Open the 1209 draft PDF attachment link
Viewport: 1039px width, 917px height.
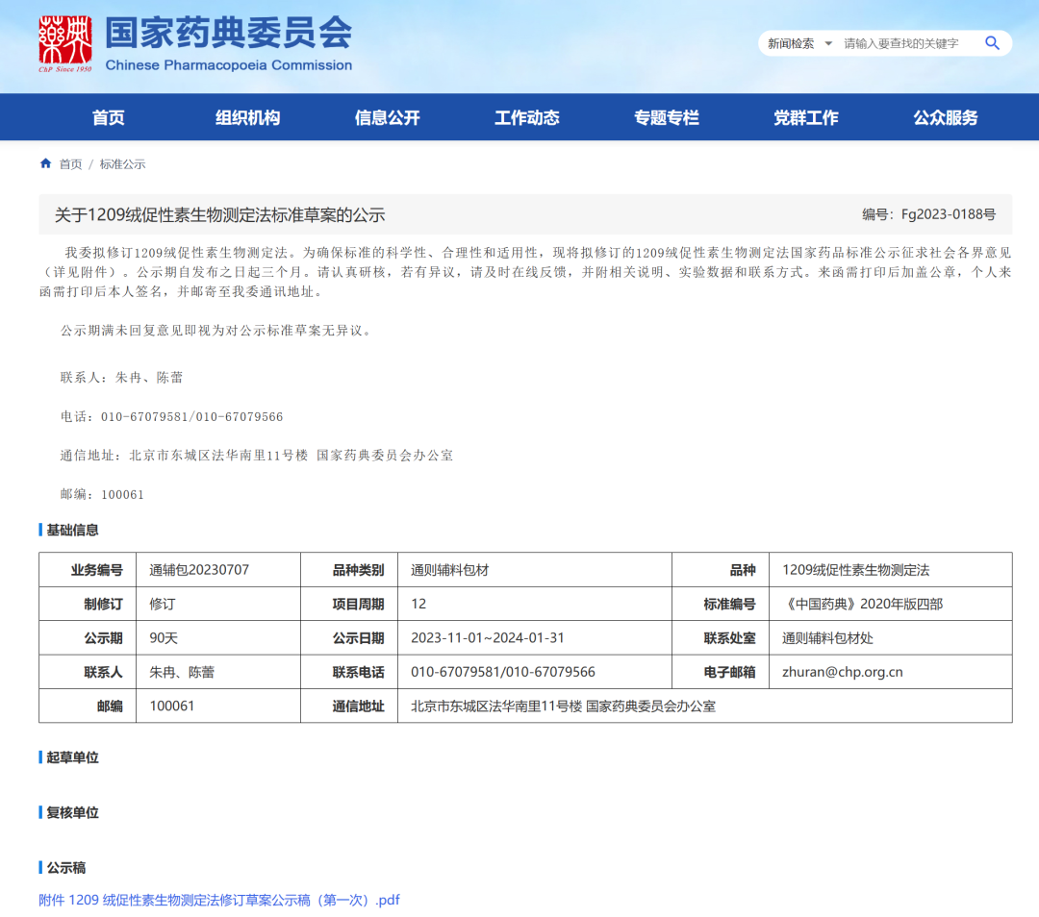(x=219, y=900)
